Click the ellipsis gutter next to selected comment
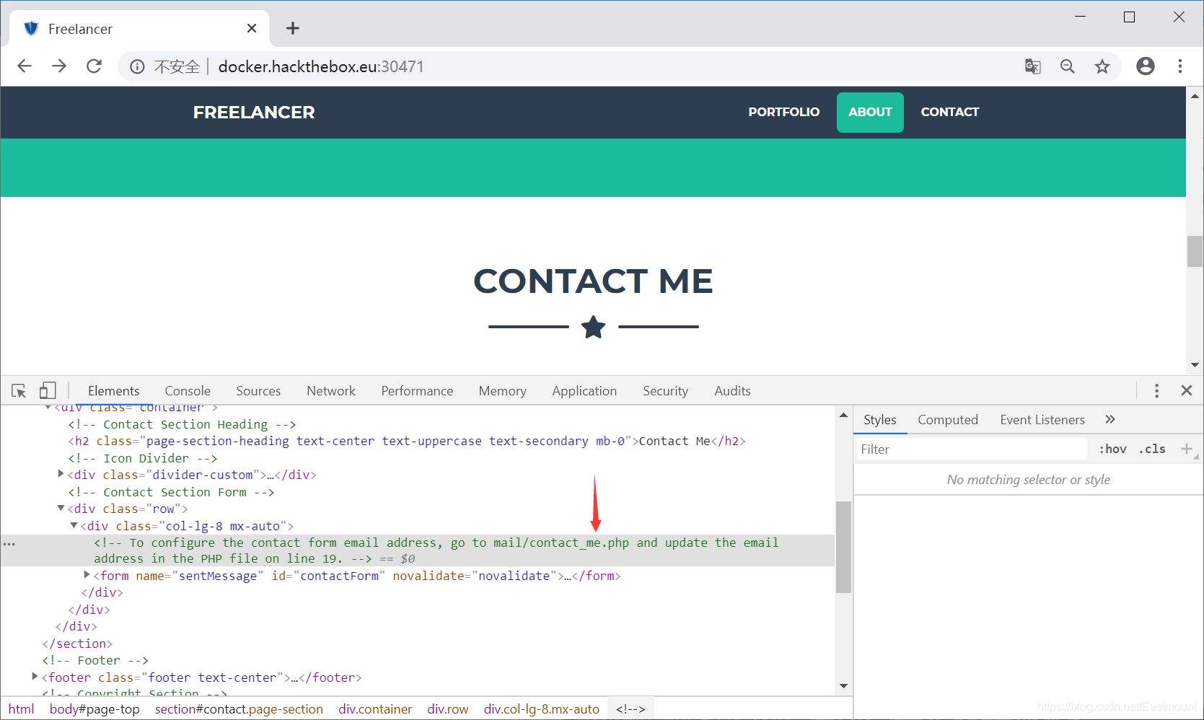The width and height of the screenshot is (1204, 720). click(x=9, y=543)
